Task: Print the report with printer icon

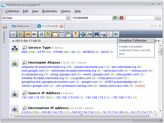Action: tap(89, 34)
